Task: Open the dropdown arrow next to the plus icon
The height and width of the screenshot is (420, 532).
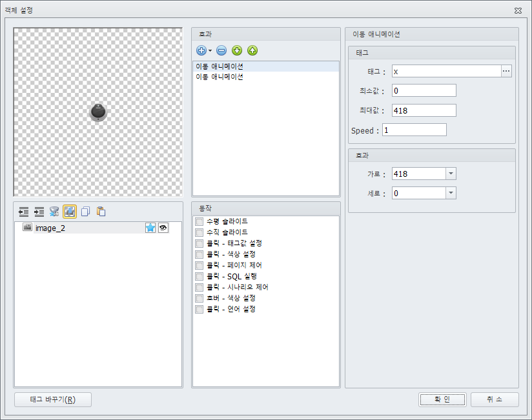Action: pos(210,50)
